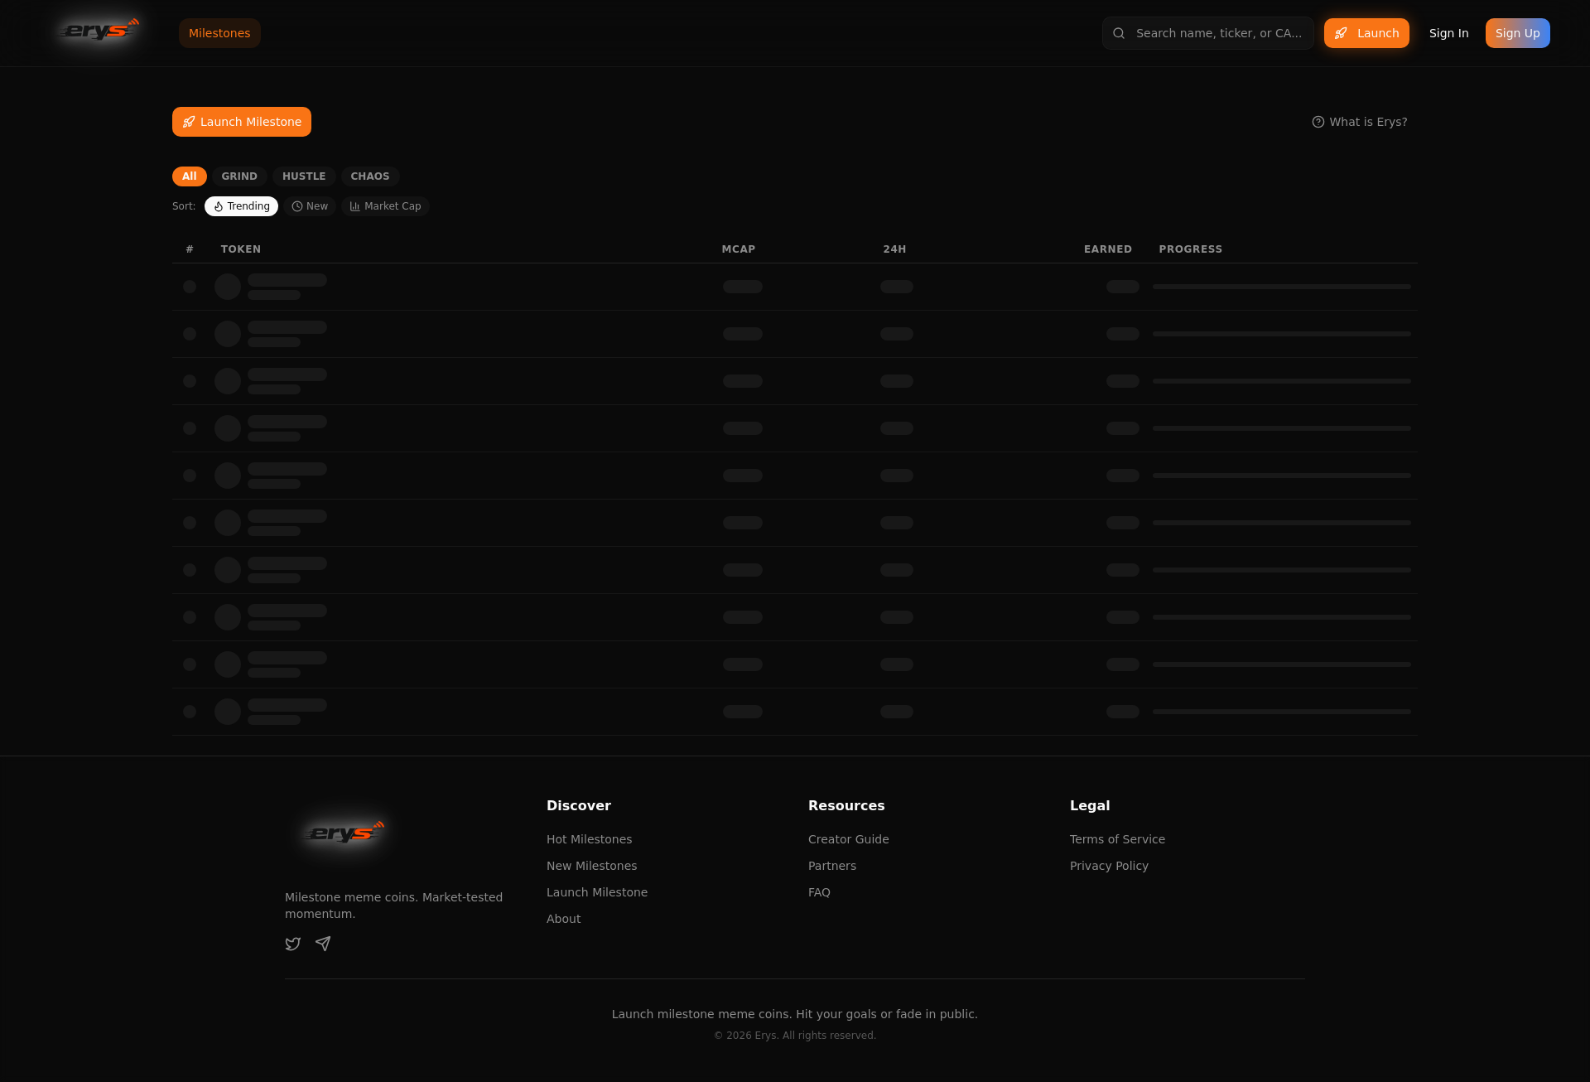
Task: Click the question mark beside What is Erys
Action: pyautogui.click(x=1318, y=122)
